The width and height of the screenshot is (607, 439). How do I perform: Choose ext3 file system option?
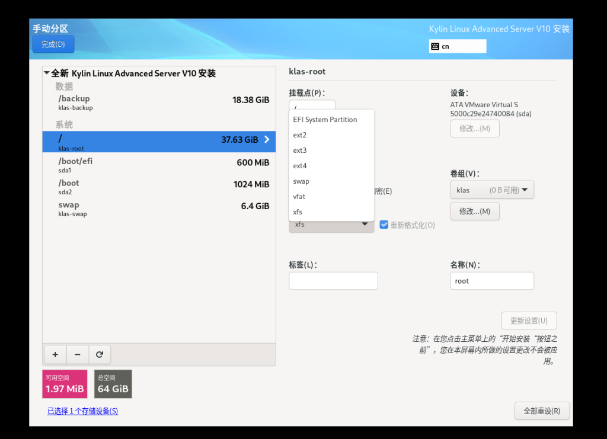click(331, 150)
